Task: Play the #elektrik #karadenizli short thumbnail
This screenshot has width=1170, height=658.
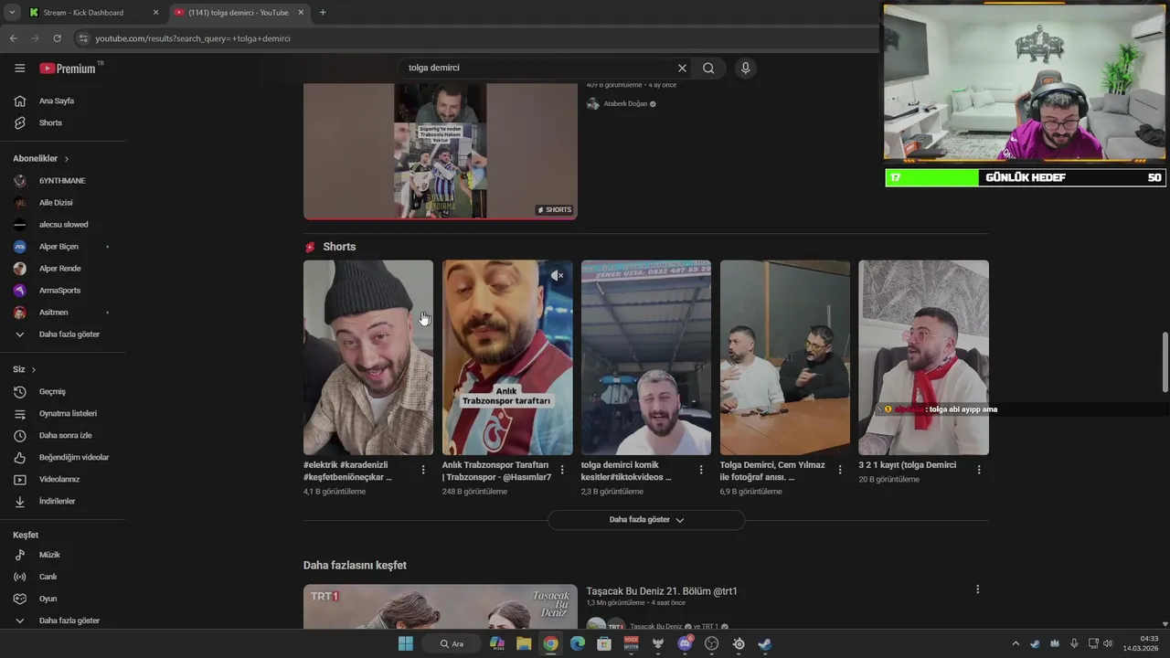Action: coord(368,357)
